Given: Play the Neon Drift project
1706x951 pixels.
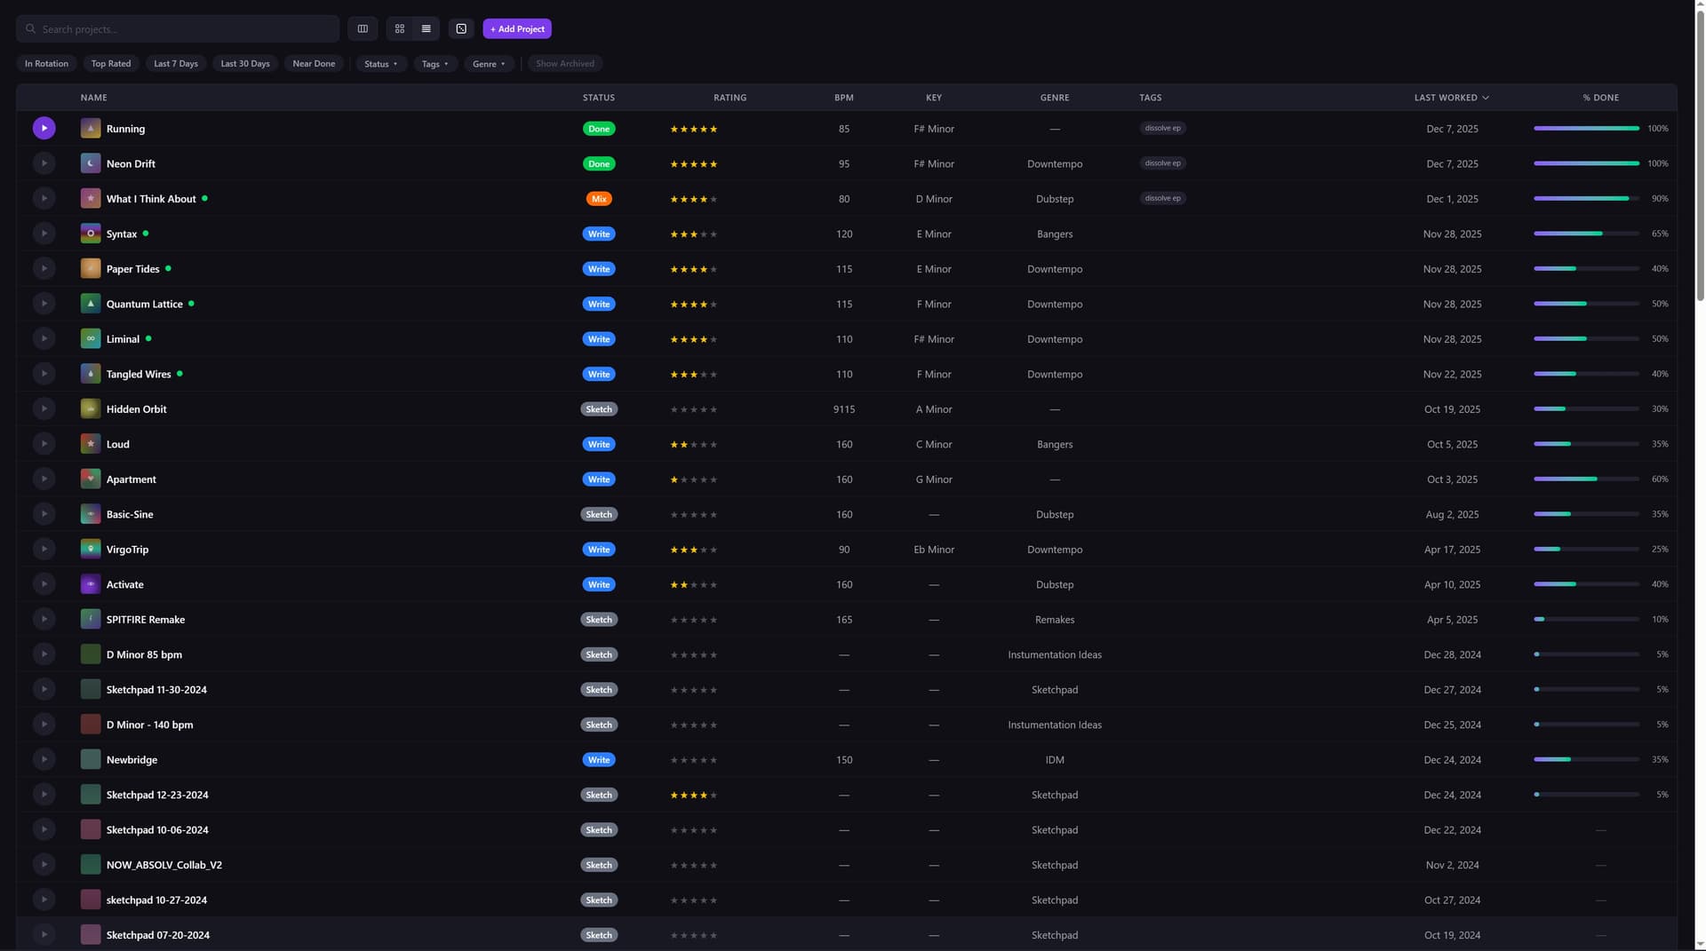Looking at the screenshot, I should coord(44,163).
